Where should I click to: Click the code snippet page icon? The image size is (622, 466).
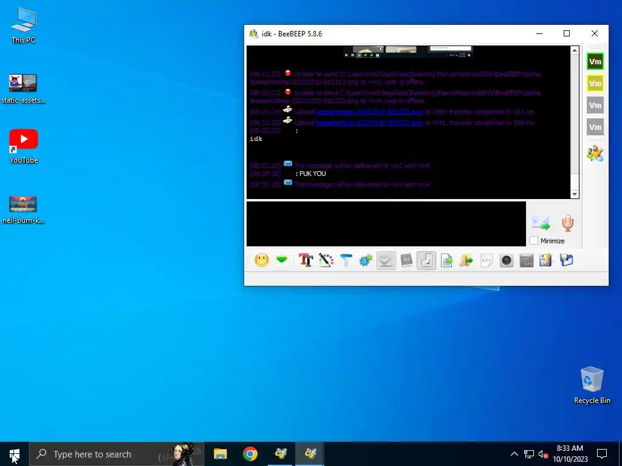click(487, 260)
